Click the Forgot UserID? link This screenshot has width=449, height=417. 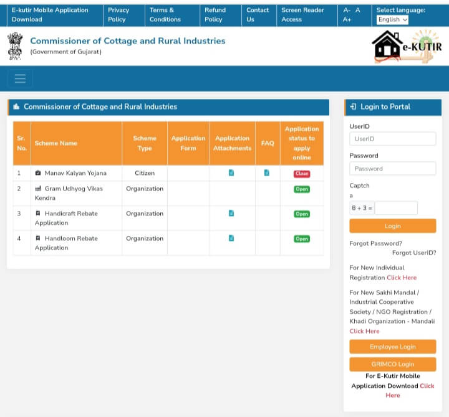pyautogui.click(x=414, y=253)
